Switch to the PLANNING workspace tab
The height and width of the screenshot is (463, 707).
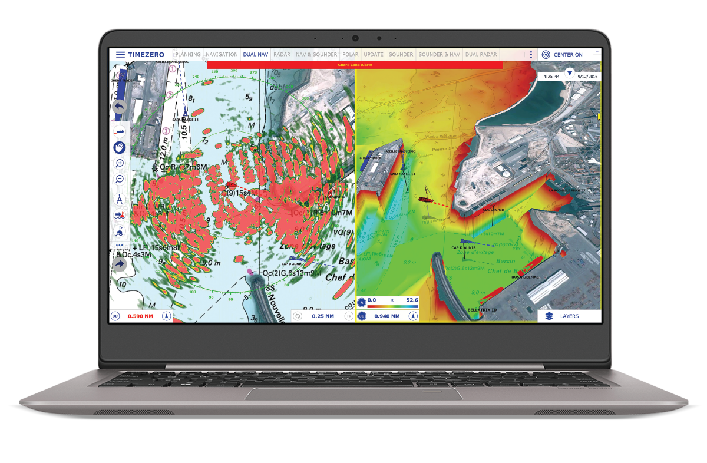(x=188, y=54)
